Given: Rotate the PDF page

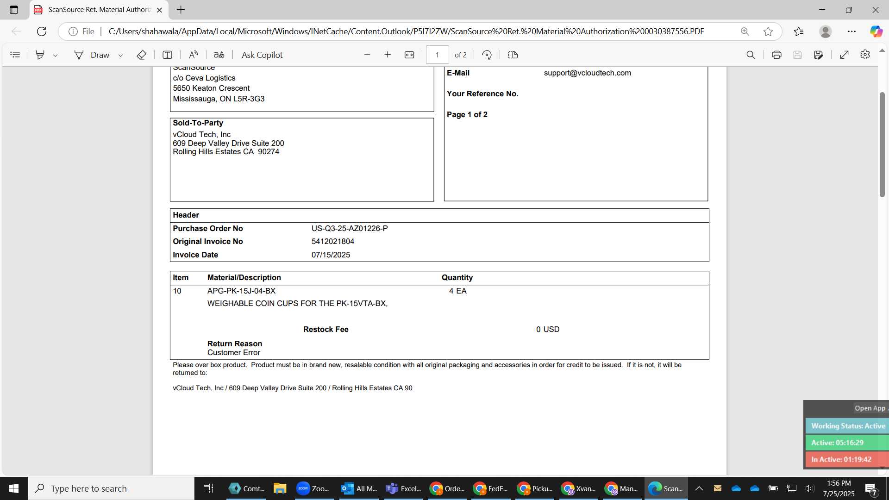Looking at the screenshot, I should point(487,55).
